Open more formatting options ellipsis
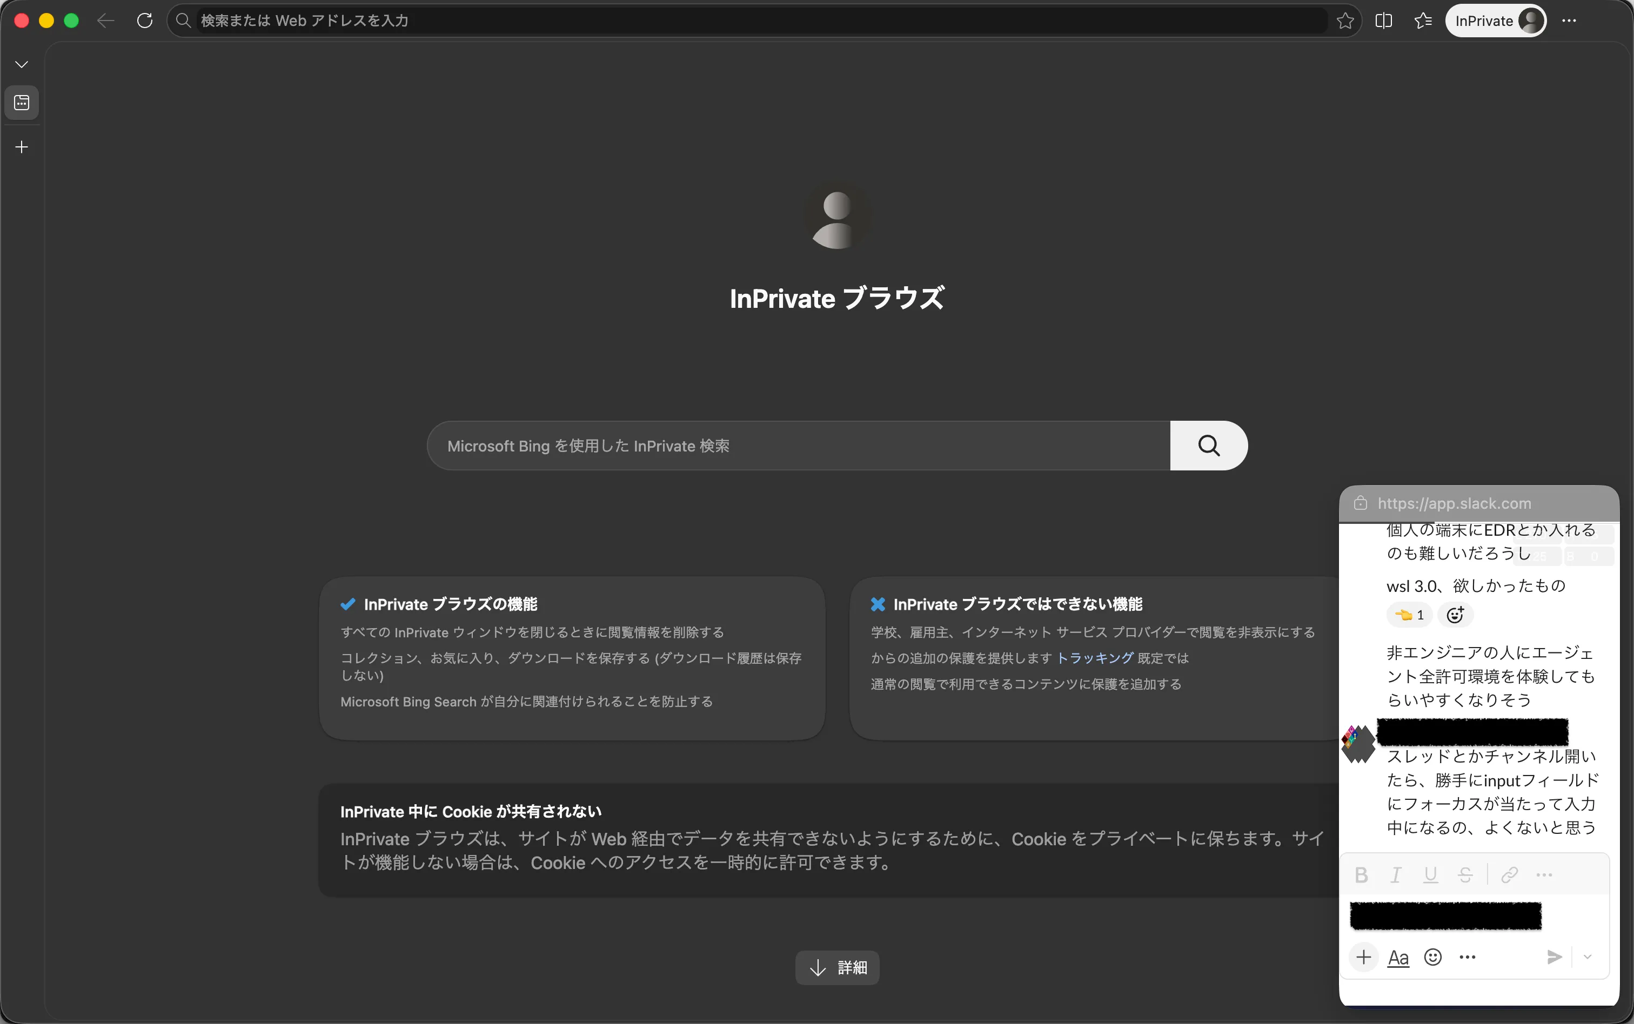 [x=1545, y=875]
